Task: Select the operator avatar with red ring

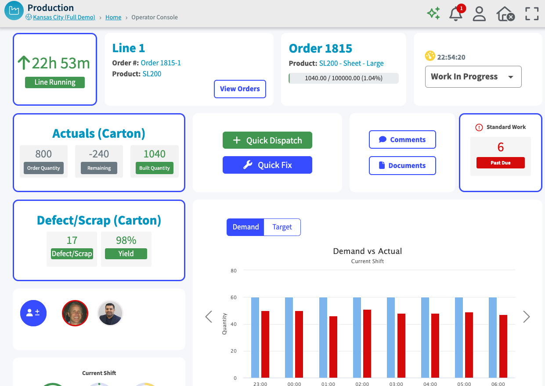Action: click(75, 313)
